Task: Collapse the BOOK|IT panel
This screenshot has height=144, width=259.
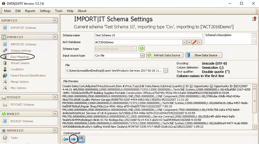Action: [55, 114]
